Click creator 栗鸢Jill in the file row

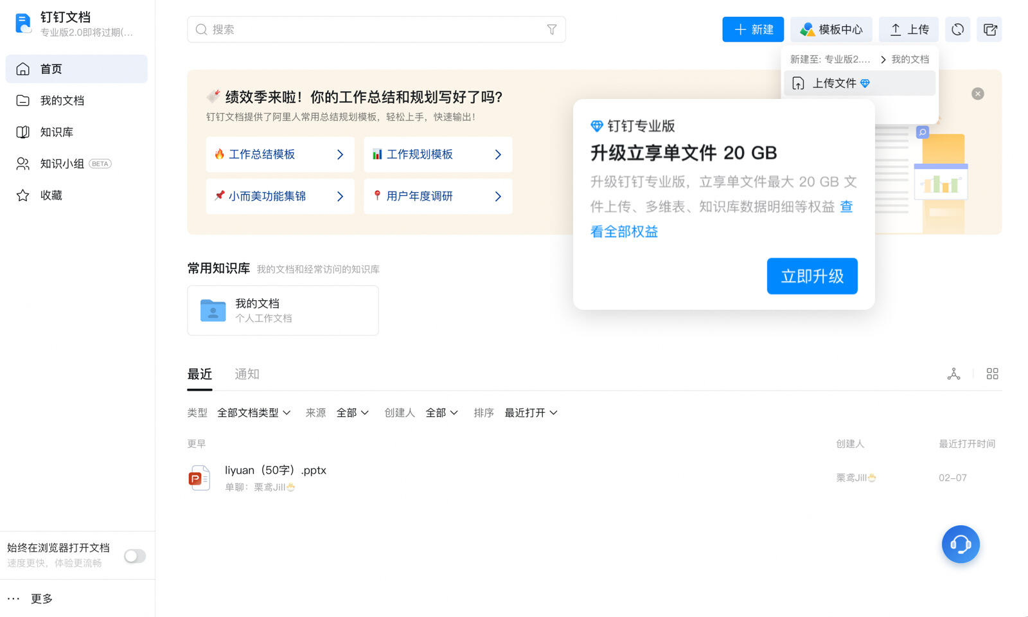click(856, 478)
